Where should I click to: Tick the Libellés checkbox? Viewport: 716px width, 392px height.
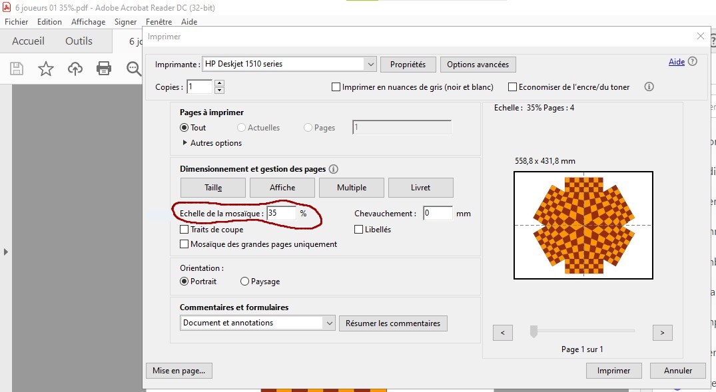358,229
